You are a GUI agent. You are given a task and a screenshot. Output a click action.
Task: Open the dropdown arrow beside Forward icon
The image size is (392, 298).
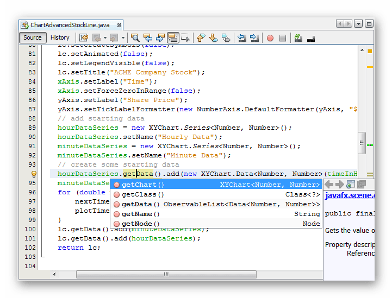[x=123, y=38]
